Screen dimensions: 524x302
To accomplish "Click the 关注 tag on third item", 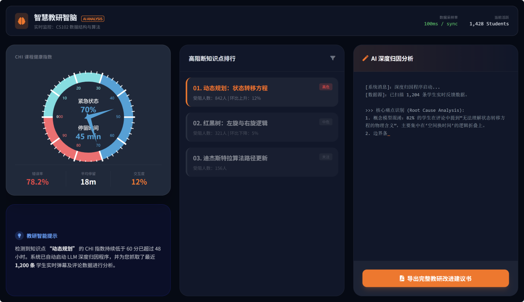I will coord(325,157).
